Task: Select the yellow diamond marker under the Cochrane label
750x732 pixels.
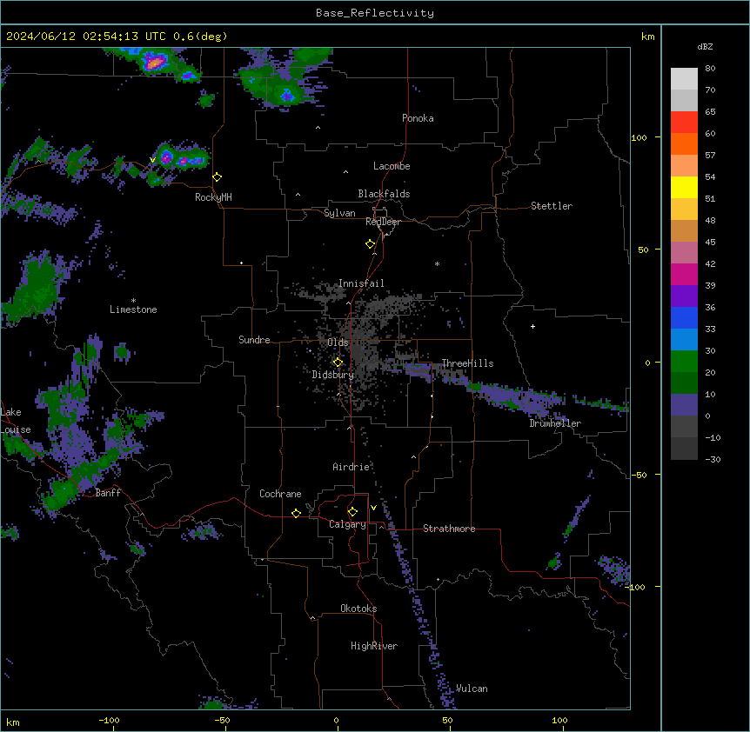Action: pos(296,513)
